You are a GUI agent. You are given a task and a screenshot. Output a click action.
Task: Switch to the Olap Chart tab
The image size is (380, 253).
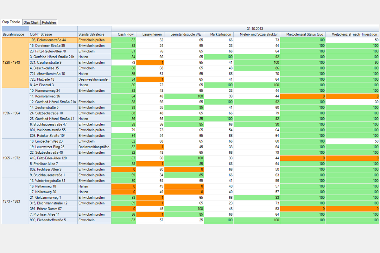pyautogui.click(x=31, y=22)
